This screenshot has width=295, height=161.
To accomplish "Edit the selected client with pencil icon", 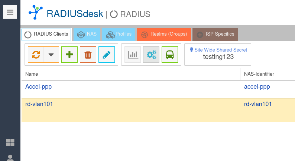I will pyautogui.click(x=107, y=55).
